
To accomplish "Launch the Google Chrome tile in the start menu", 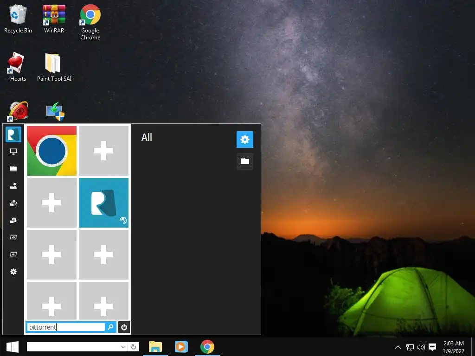I will pos(52,151).
